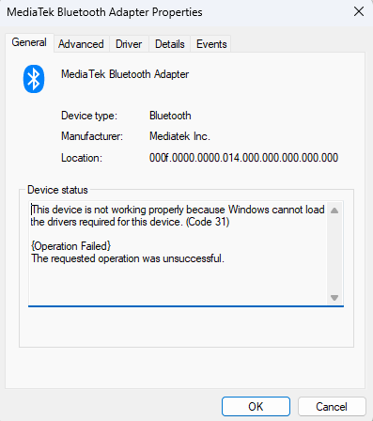Viewport: 373px width, 421px height.
Task: Click the device status scroll down arrow
Action: pyautogui.click(x=334, y=298)
